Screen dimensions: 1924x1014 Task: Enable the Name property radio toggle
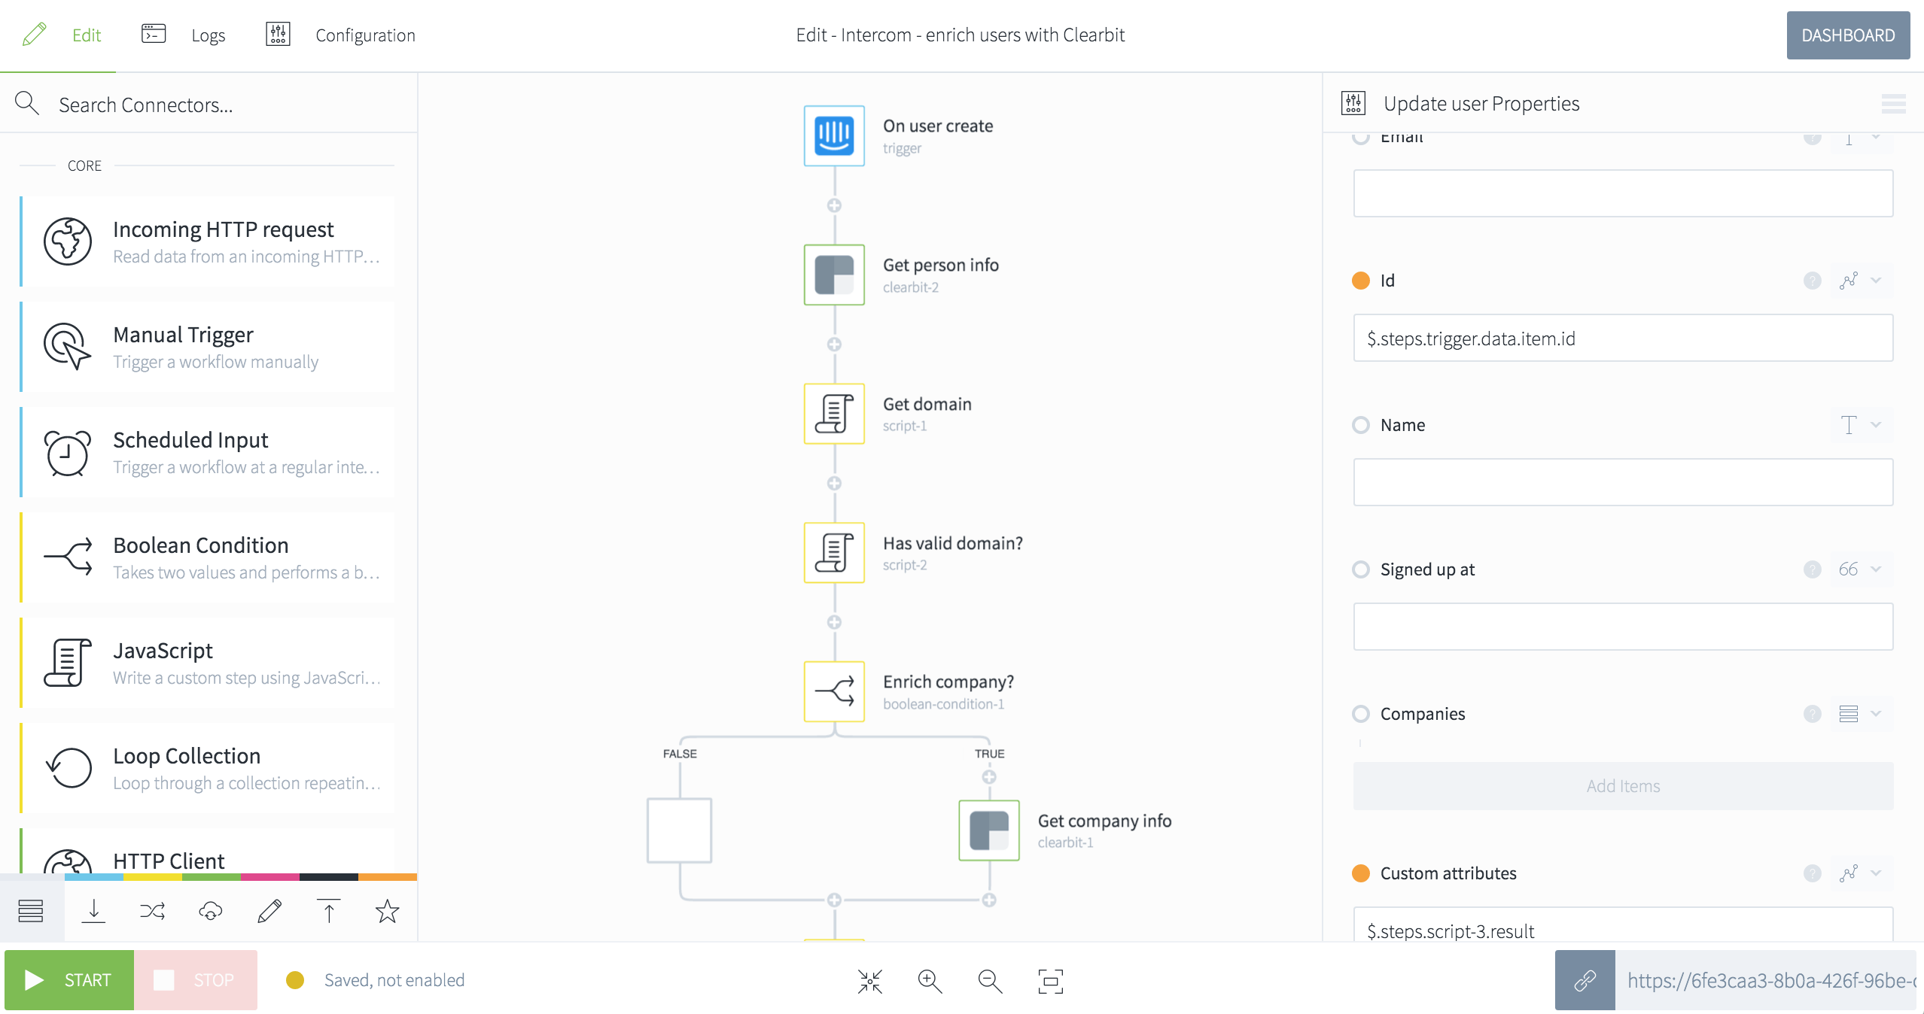(1361, 425)
